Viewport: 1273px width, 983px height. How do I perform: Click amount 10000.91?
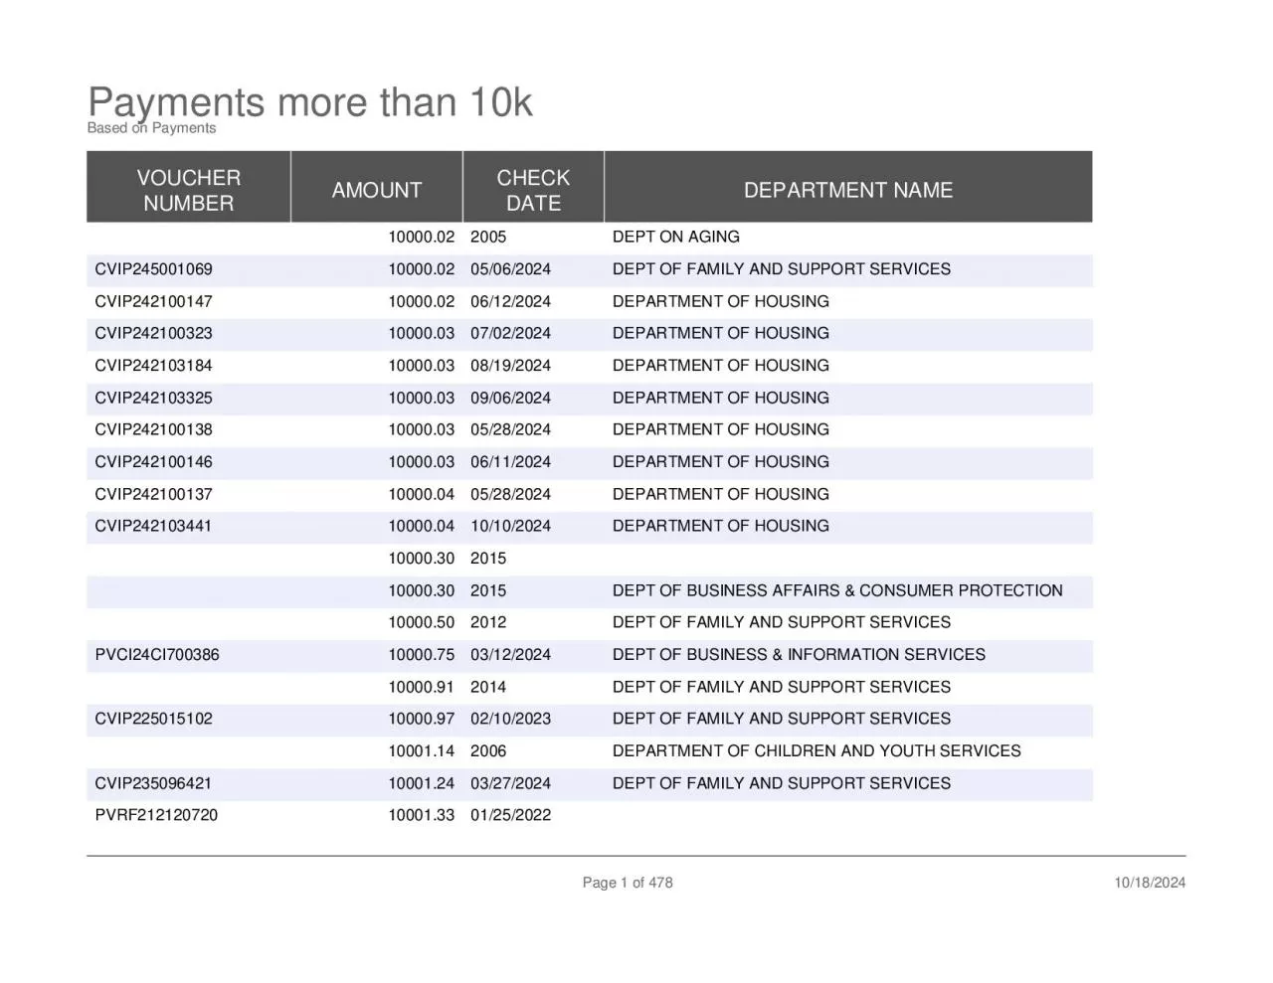coord(421,687)
